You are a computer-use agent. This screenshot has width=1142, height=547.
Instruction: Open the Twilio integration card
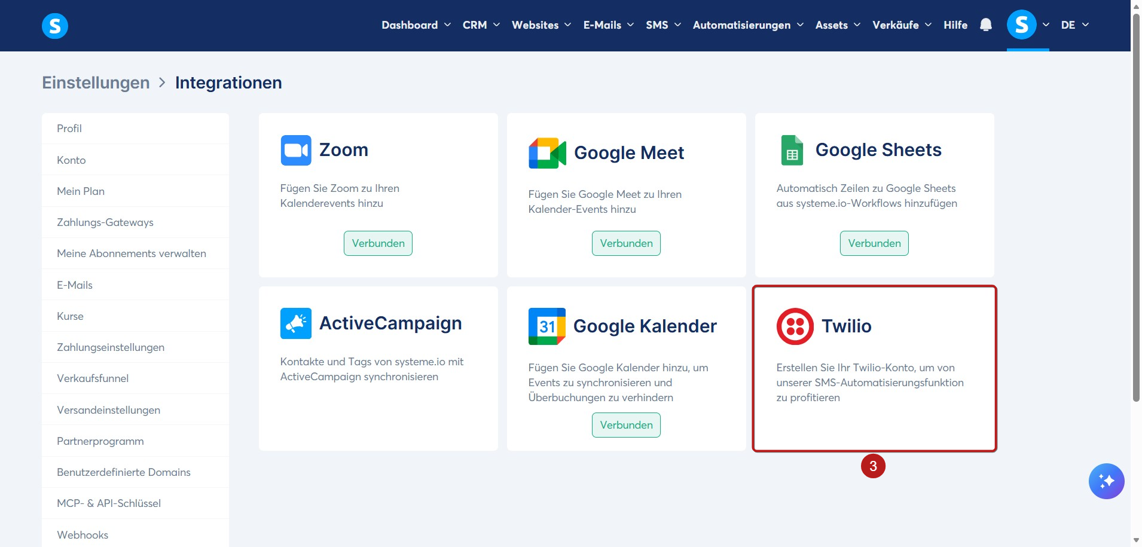click(x=875, y=368)
